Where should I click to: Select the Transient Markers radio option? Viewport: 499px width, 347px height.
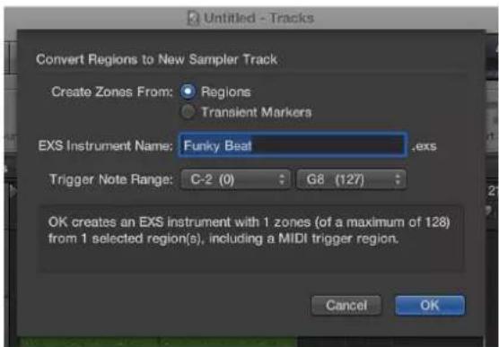[188, 112]
